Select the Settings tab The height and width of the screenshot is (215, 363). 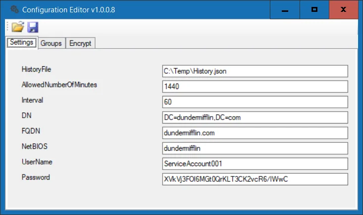(x=22, y=43)
